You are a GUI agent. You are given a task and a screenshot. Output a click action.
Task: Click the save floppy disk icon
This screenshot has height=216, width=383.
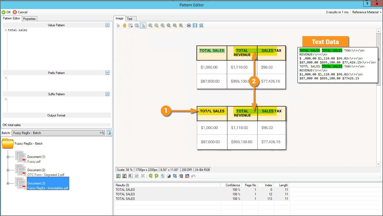click(x=195, y=25)
